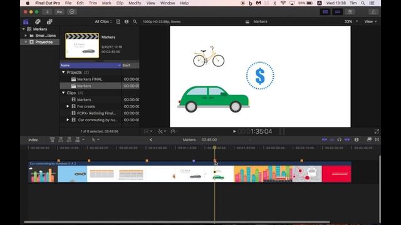401x225 pixels.
Task: Click the insert clip edit icon
Action: point(61,140)
